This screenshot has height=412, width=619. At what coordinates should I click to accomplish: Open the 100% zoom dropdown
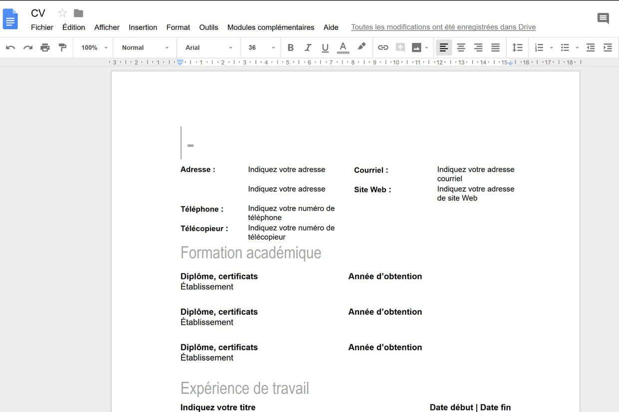[94, 48]
